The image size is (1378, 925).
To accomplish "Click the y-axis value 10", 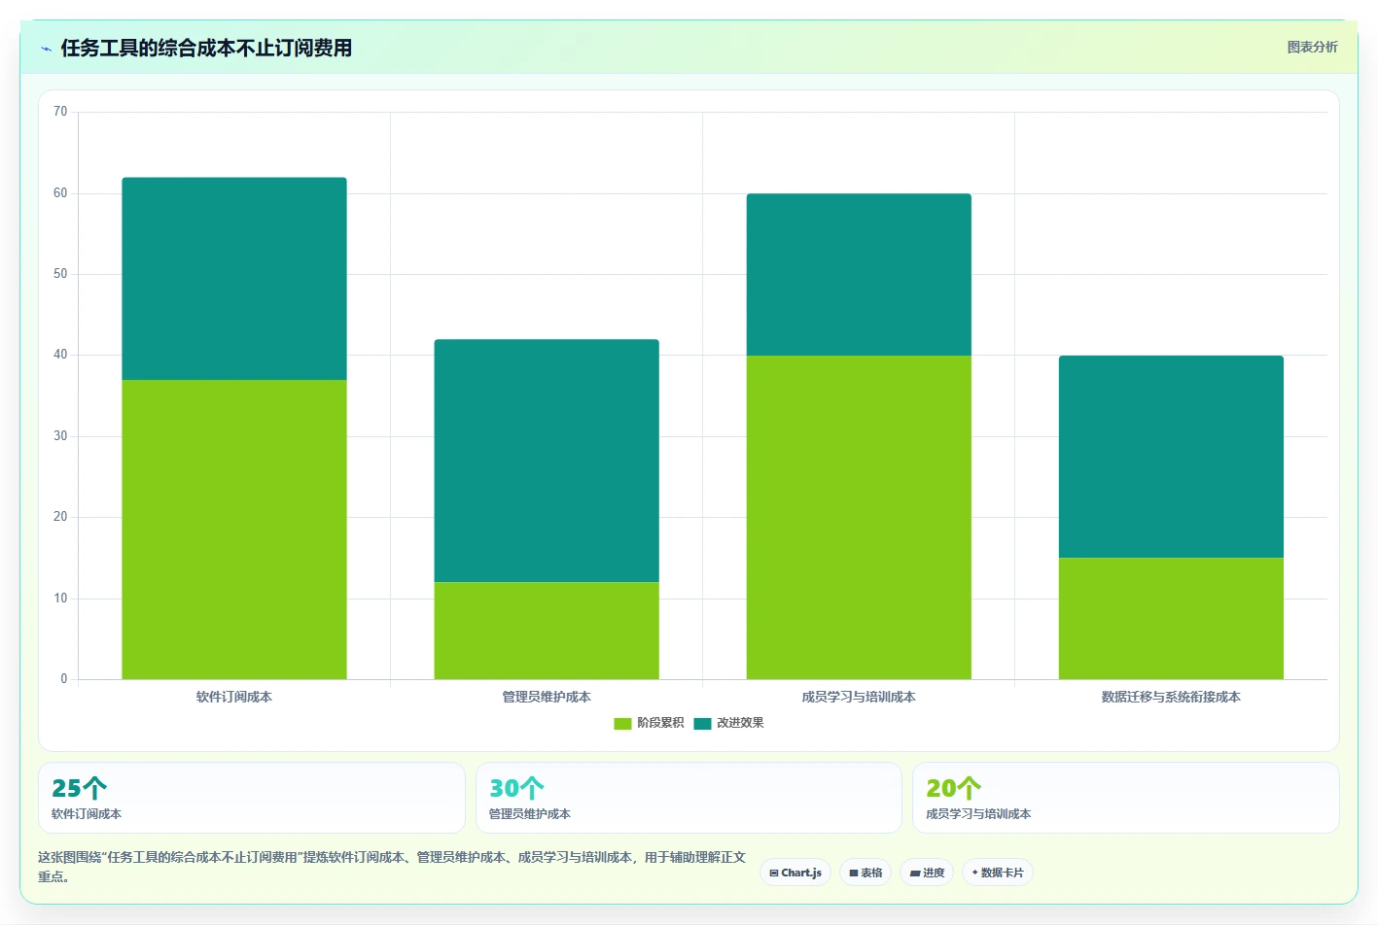I will pos(60,599).
